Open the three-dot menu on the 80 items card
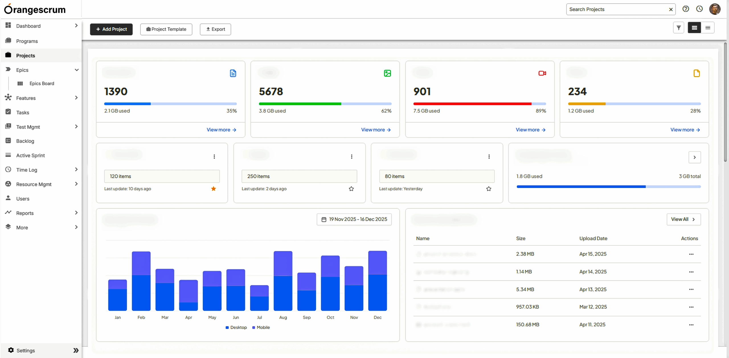The image size is (729, 358). pyautogui.click(x=489, y=157)
